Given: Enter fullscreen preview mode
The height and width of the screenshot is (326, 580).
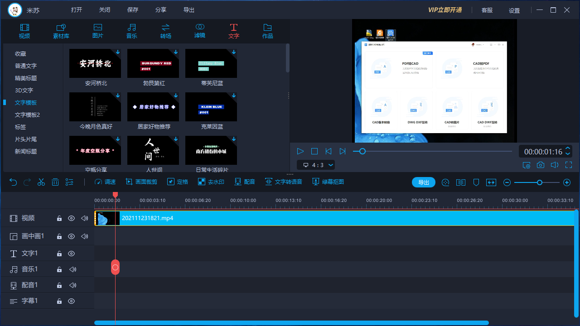Looking at the screenshot, I should point(569,165).
